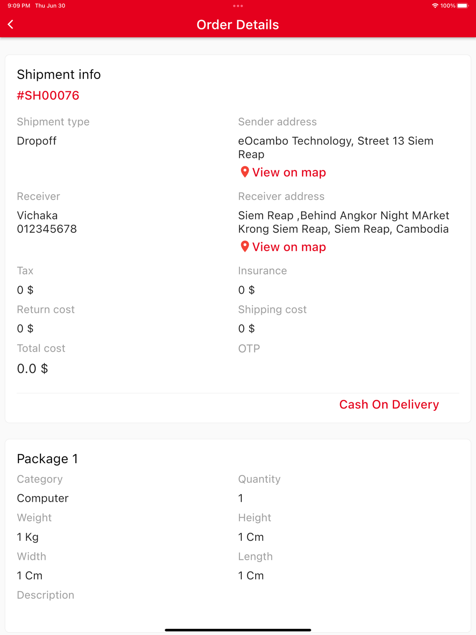Image resolution: width=476 pixels, height=635 pixels.
Task: Tap the battery status icon
Action: pyautogui.click(x=462, y=6)
